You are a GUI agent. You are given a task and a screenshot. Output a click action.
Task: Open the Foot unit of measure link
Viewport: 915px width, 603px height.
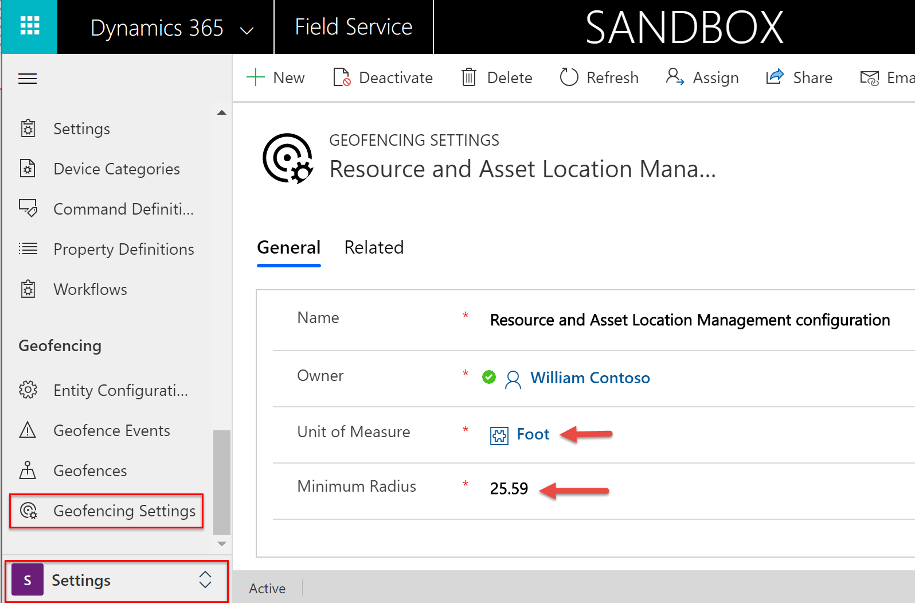[533, 434]
